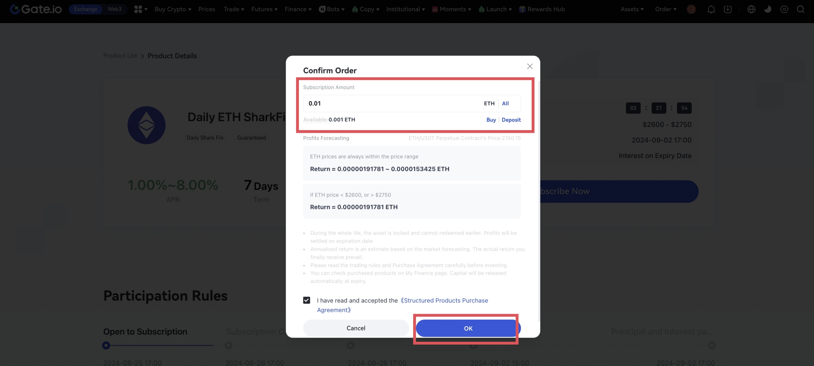Viewport: 814px width, 366px height.
Task: Expand the Assets dropdown
Action: [632, 10]
